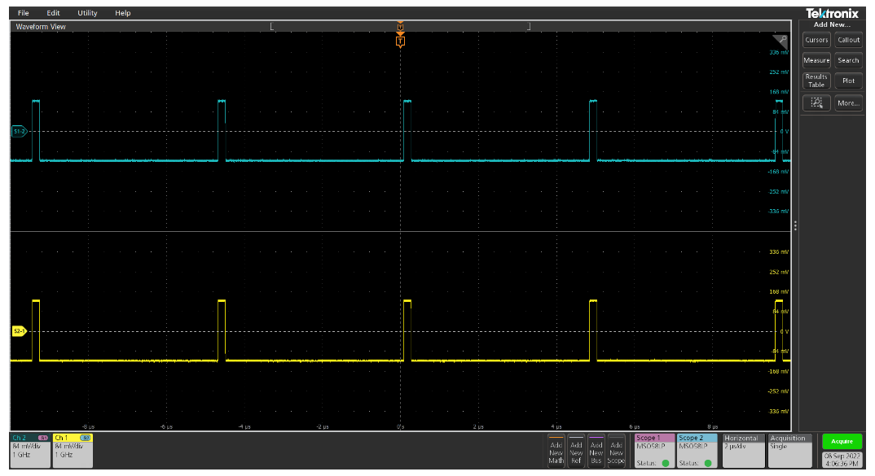This screenshot has height=476, width=875.
Task: Open the Scope 1 status badge
Action: pos(653,450)
